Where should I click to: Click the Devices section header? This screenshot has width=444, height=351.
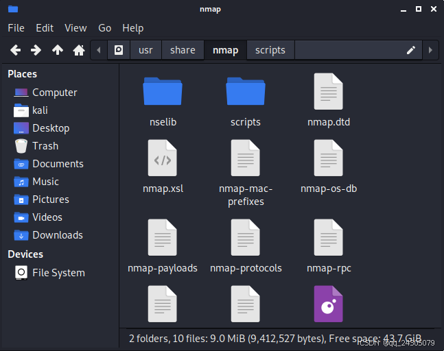click(25, 254)
